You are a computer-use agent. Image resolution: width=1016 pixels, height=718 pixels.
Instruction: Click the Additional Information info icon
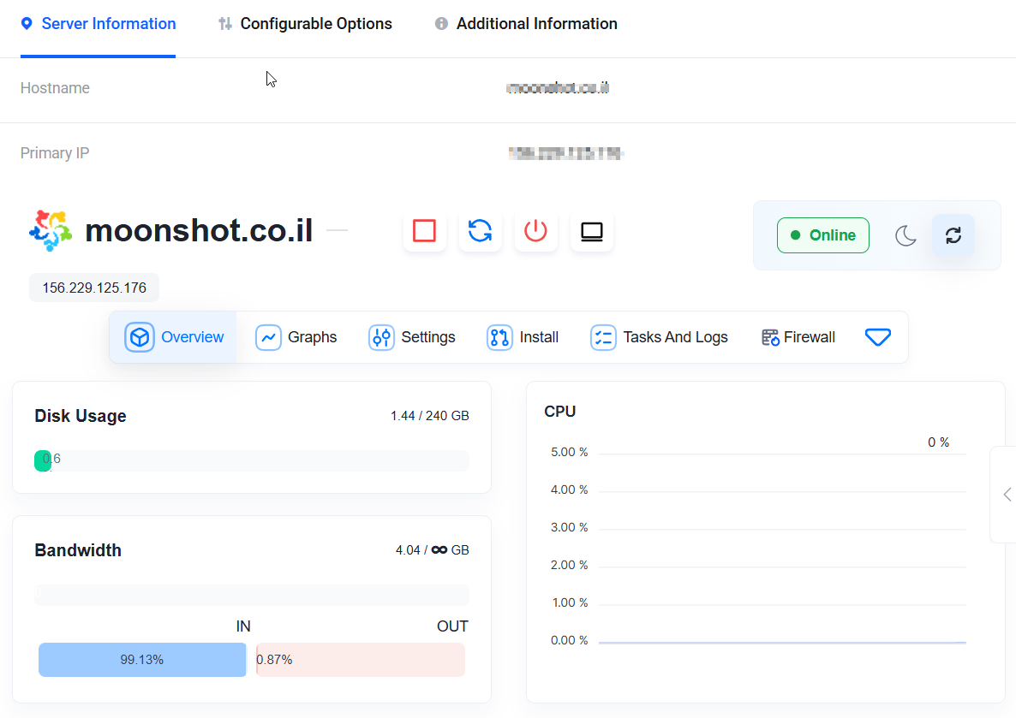[441, 24]
